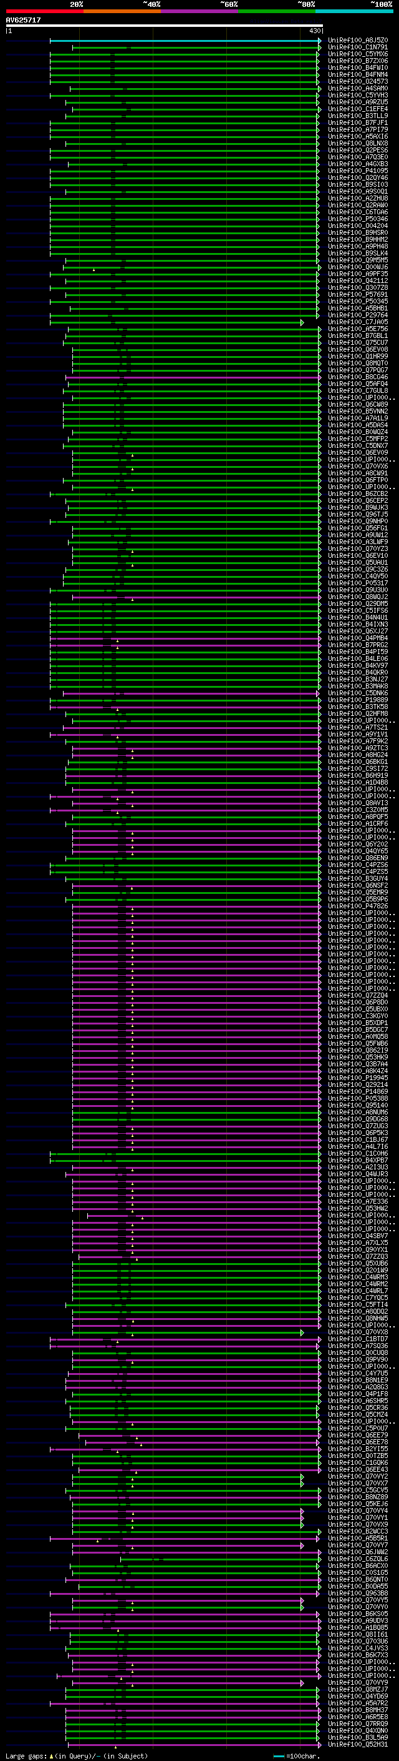Select UniRef100_P29764 label
399x1761 pixels.
point(357,315)
